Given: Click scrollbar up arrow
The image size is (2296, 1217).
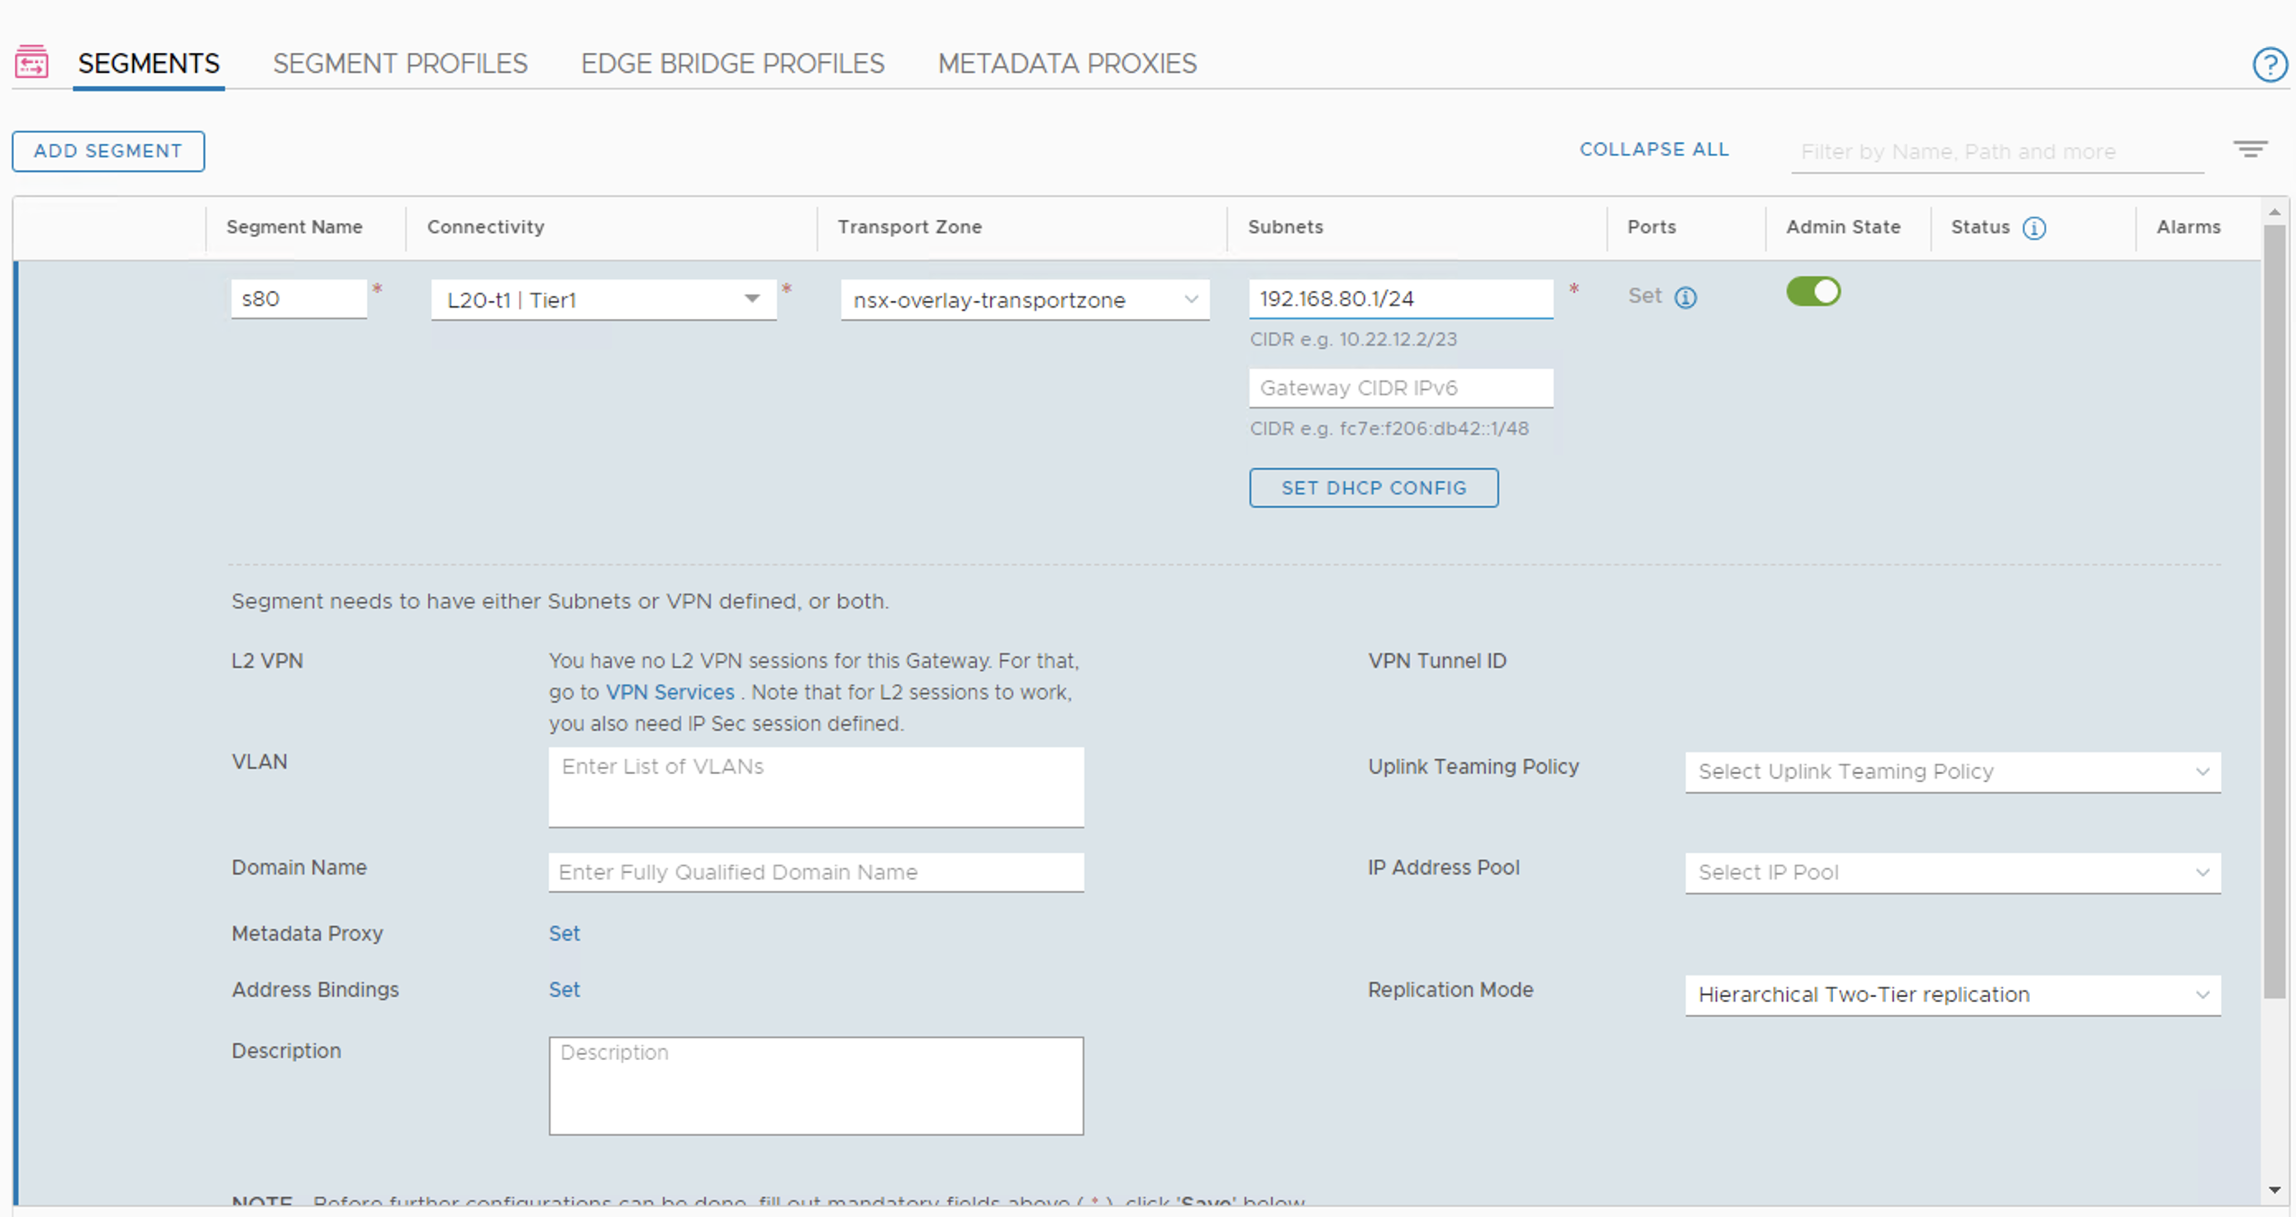Looking at the screenshot, I should coord(2275,212).
